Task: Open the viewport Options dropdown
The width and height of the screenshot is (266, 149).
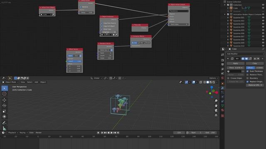Action: (x=213, y=78)
